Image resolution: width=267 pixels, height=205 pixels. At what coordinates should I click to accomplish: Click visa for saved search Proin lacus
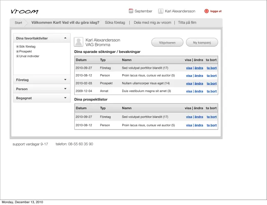[x=189, y=75]
